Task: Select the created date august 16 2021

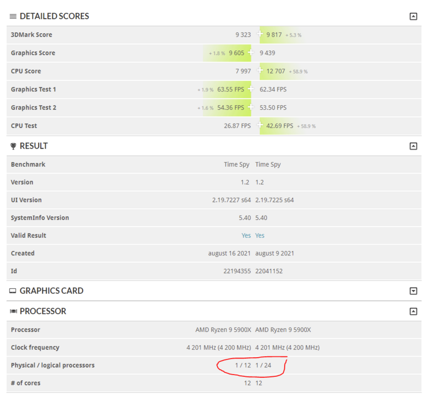Action: [229, 253]
